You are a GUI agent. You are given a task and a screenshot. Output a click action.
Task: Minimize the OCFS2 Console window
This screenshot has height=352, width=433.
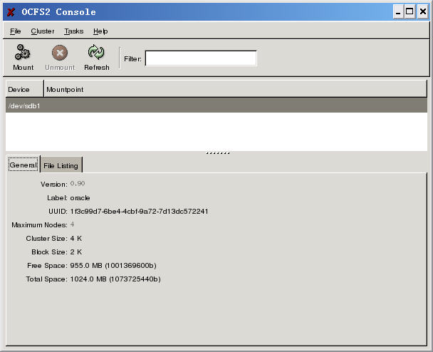click(x=398, y=12)
